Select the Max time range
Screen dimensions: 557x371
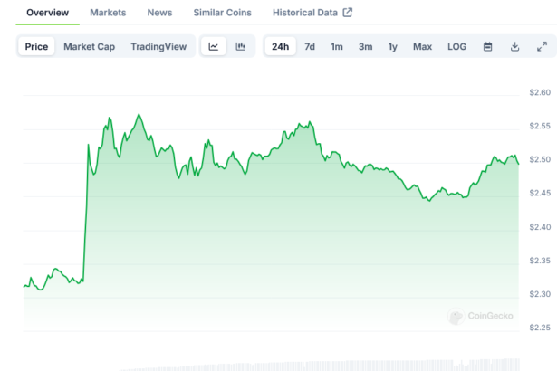tap(422, 46)
